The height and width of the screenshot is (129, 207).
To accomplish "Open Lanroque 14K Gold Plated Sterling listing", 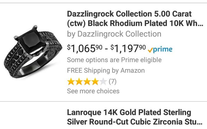I will point(129,113).
